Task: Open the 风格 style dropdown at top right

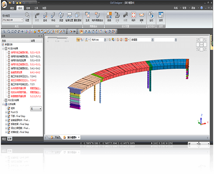Action: pos(177,8)
